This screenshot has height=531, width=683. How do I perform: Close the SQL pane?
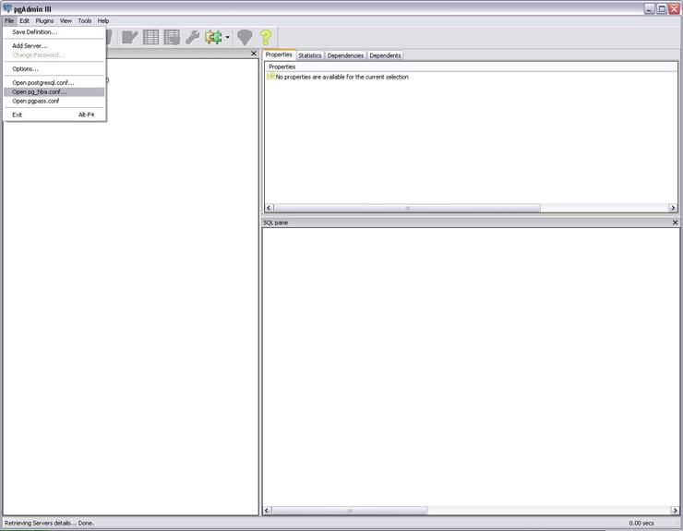[675, 223]
